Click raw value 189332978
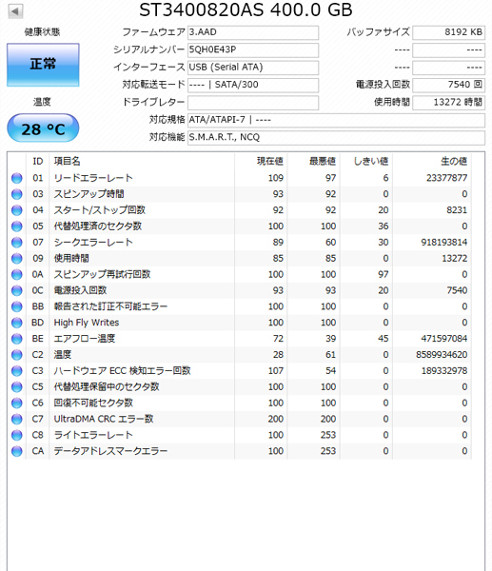This screenshot has width=492, height=571. [443, 371]
